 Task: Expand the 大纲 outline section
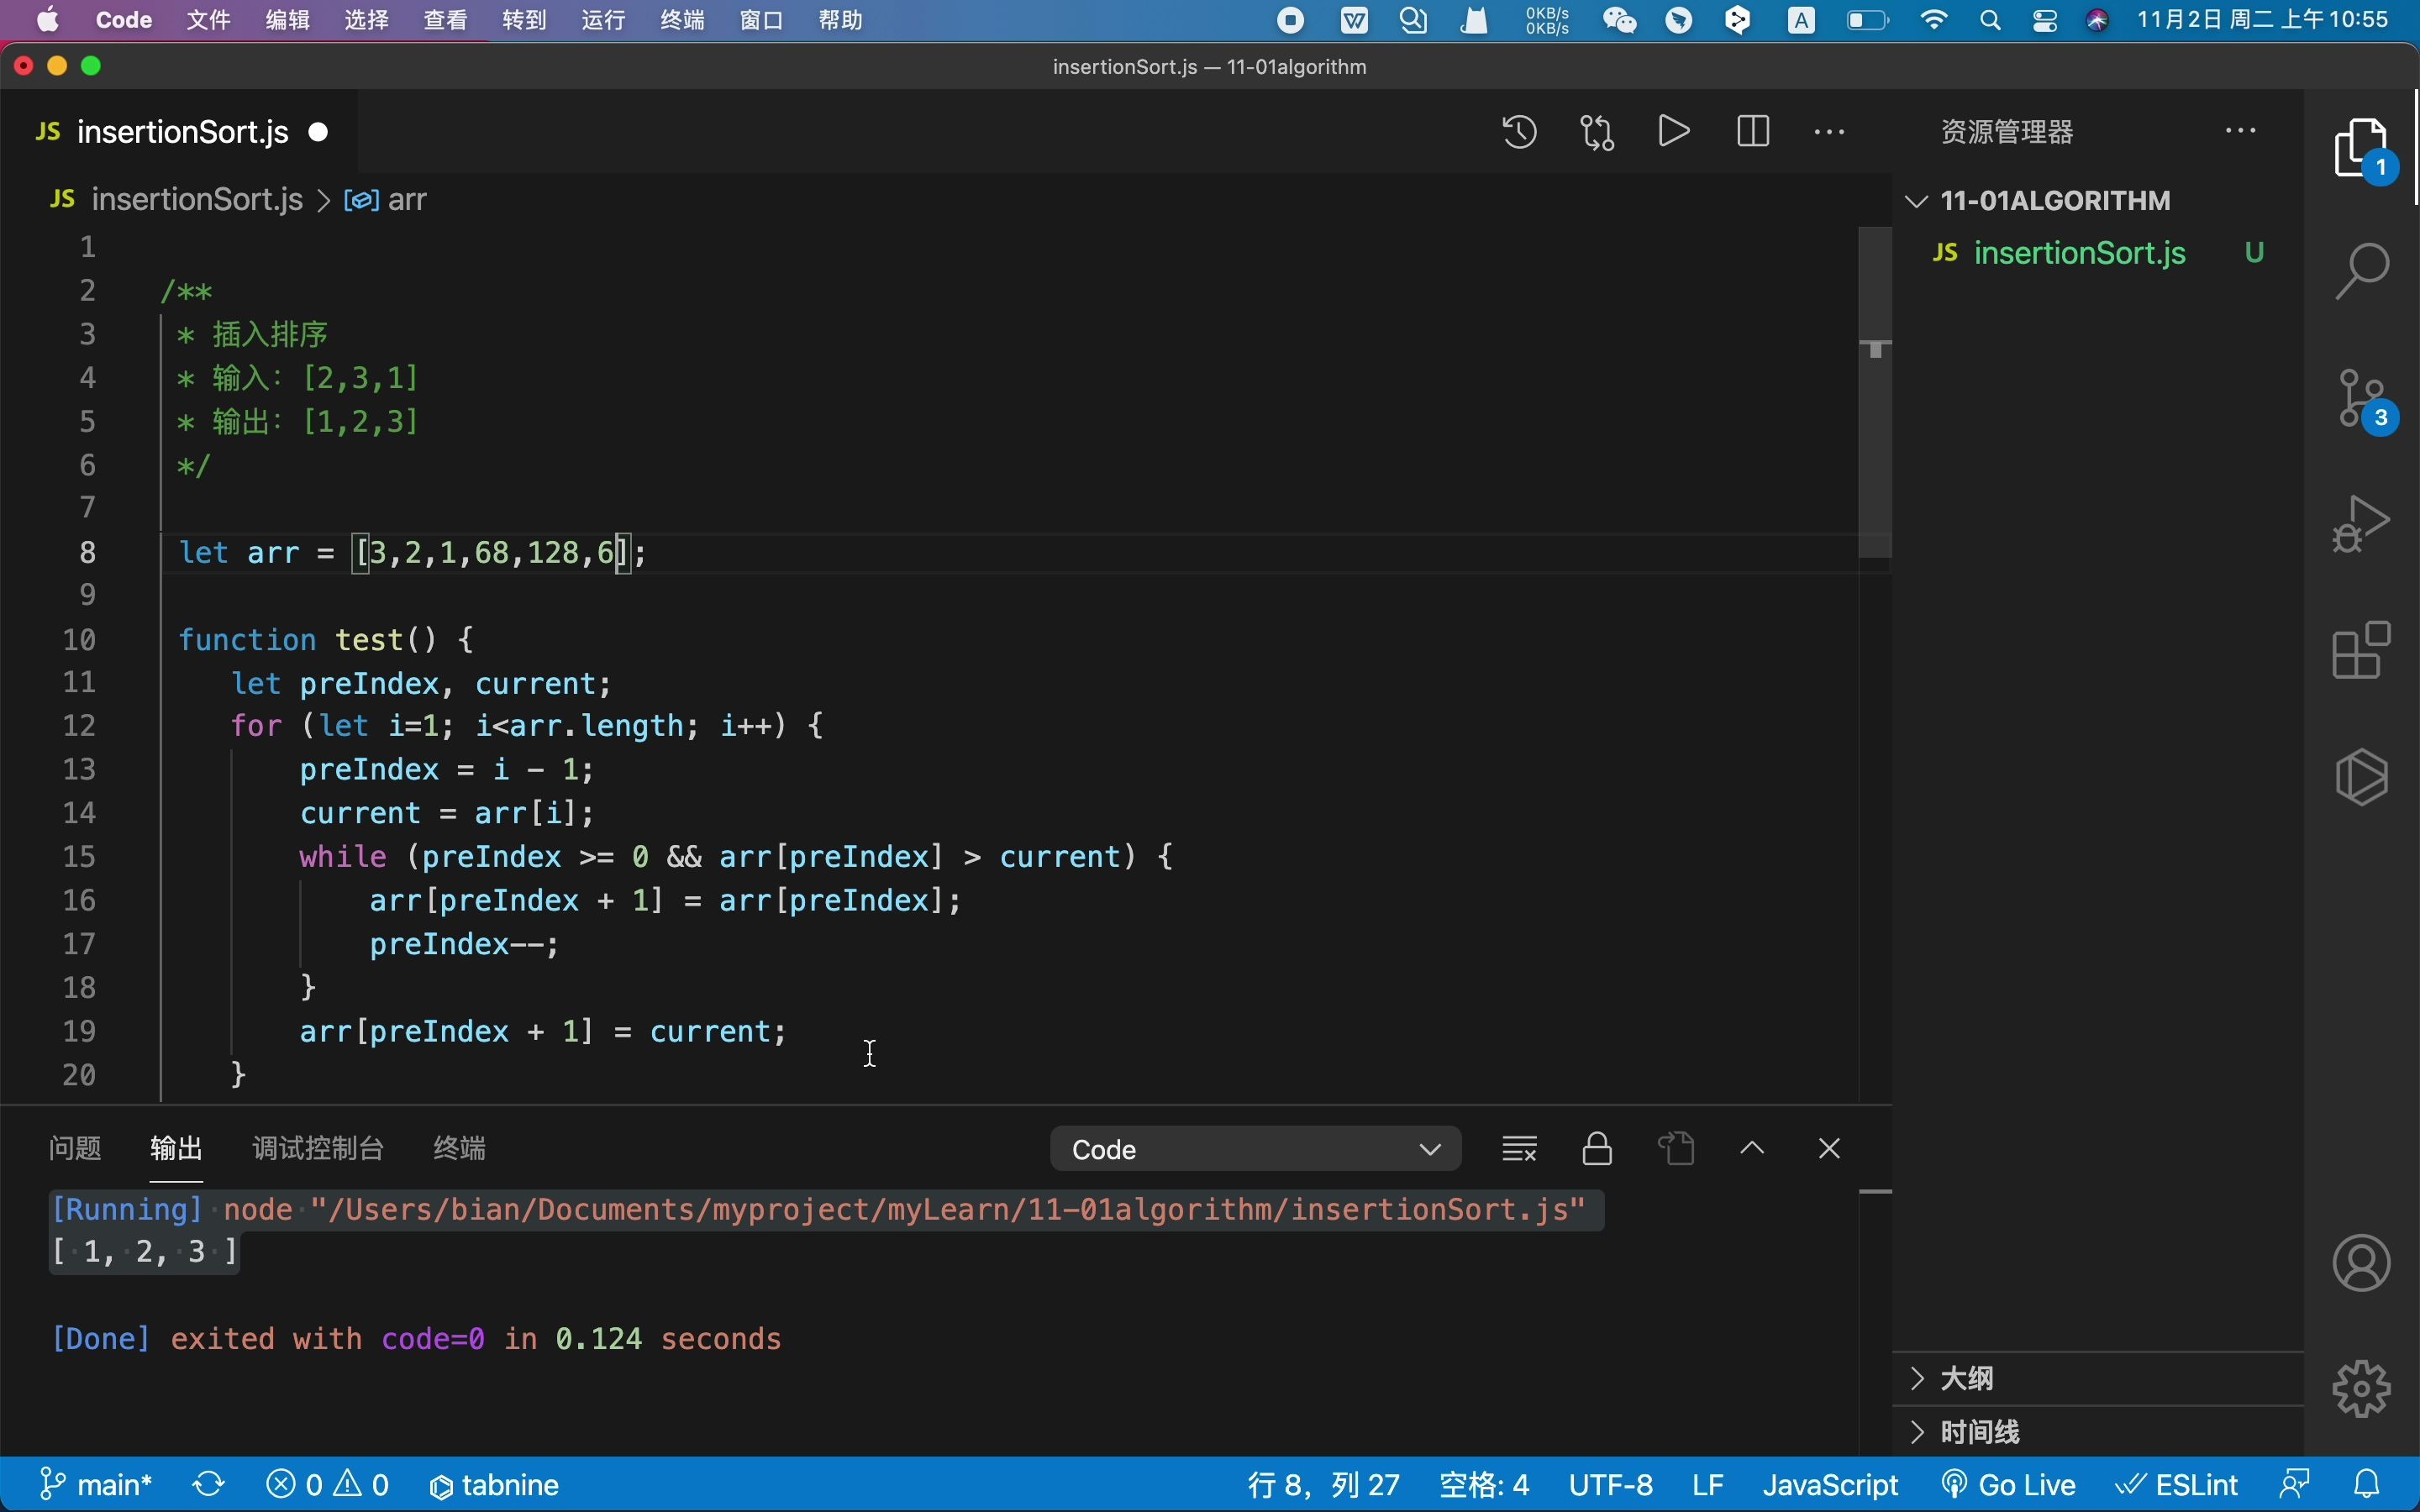point(2098,1378)
